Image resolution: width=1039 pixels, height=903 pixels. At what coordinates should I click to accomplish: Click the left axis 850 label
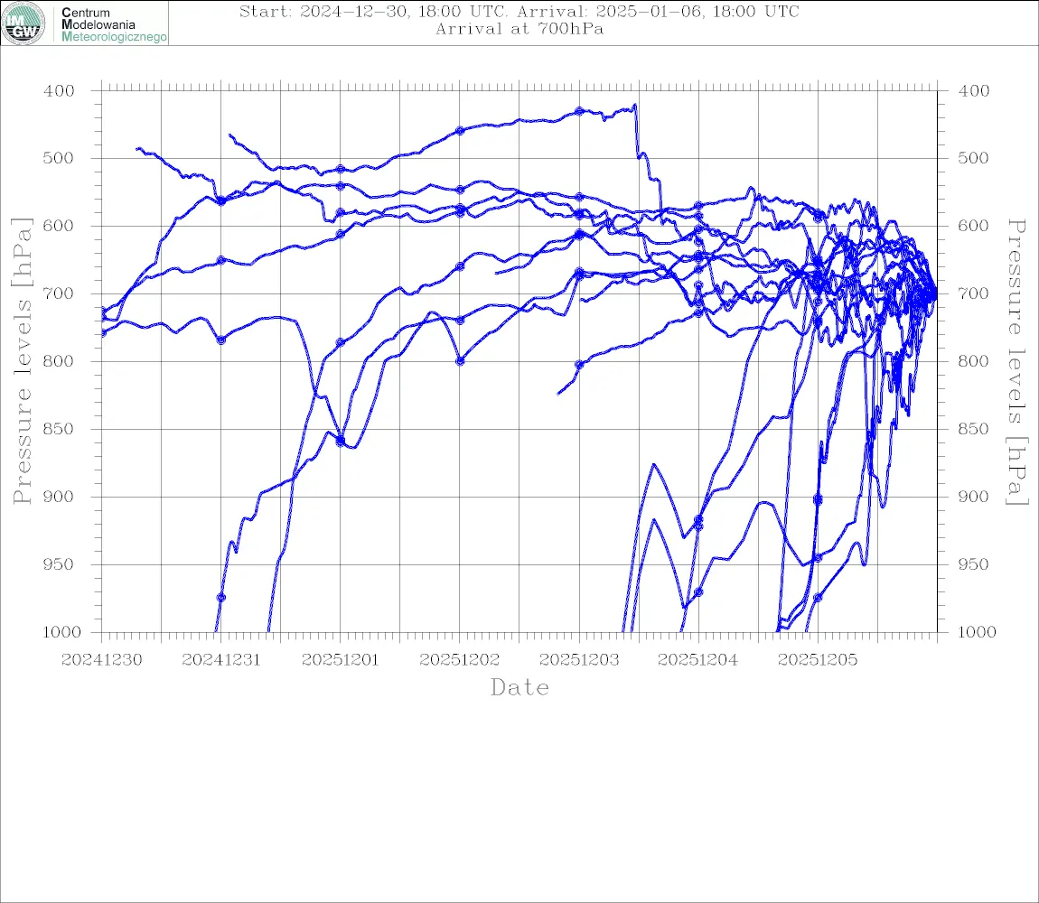[x=59, y=429]
